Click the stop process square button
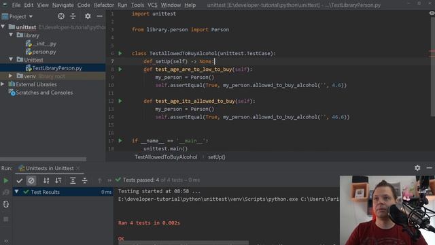The image size is (435, 245). pyautogui.click(x=6, y=219)
